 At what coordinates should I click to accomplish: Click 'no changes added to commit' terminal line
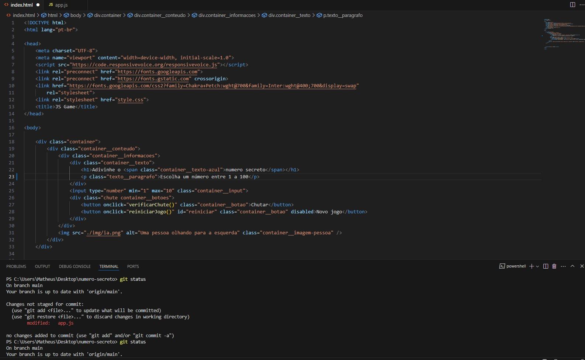click(90, 335)
